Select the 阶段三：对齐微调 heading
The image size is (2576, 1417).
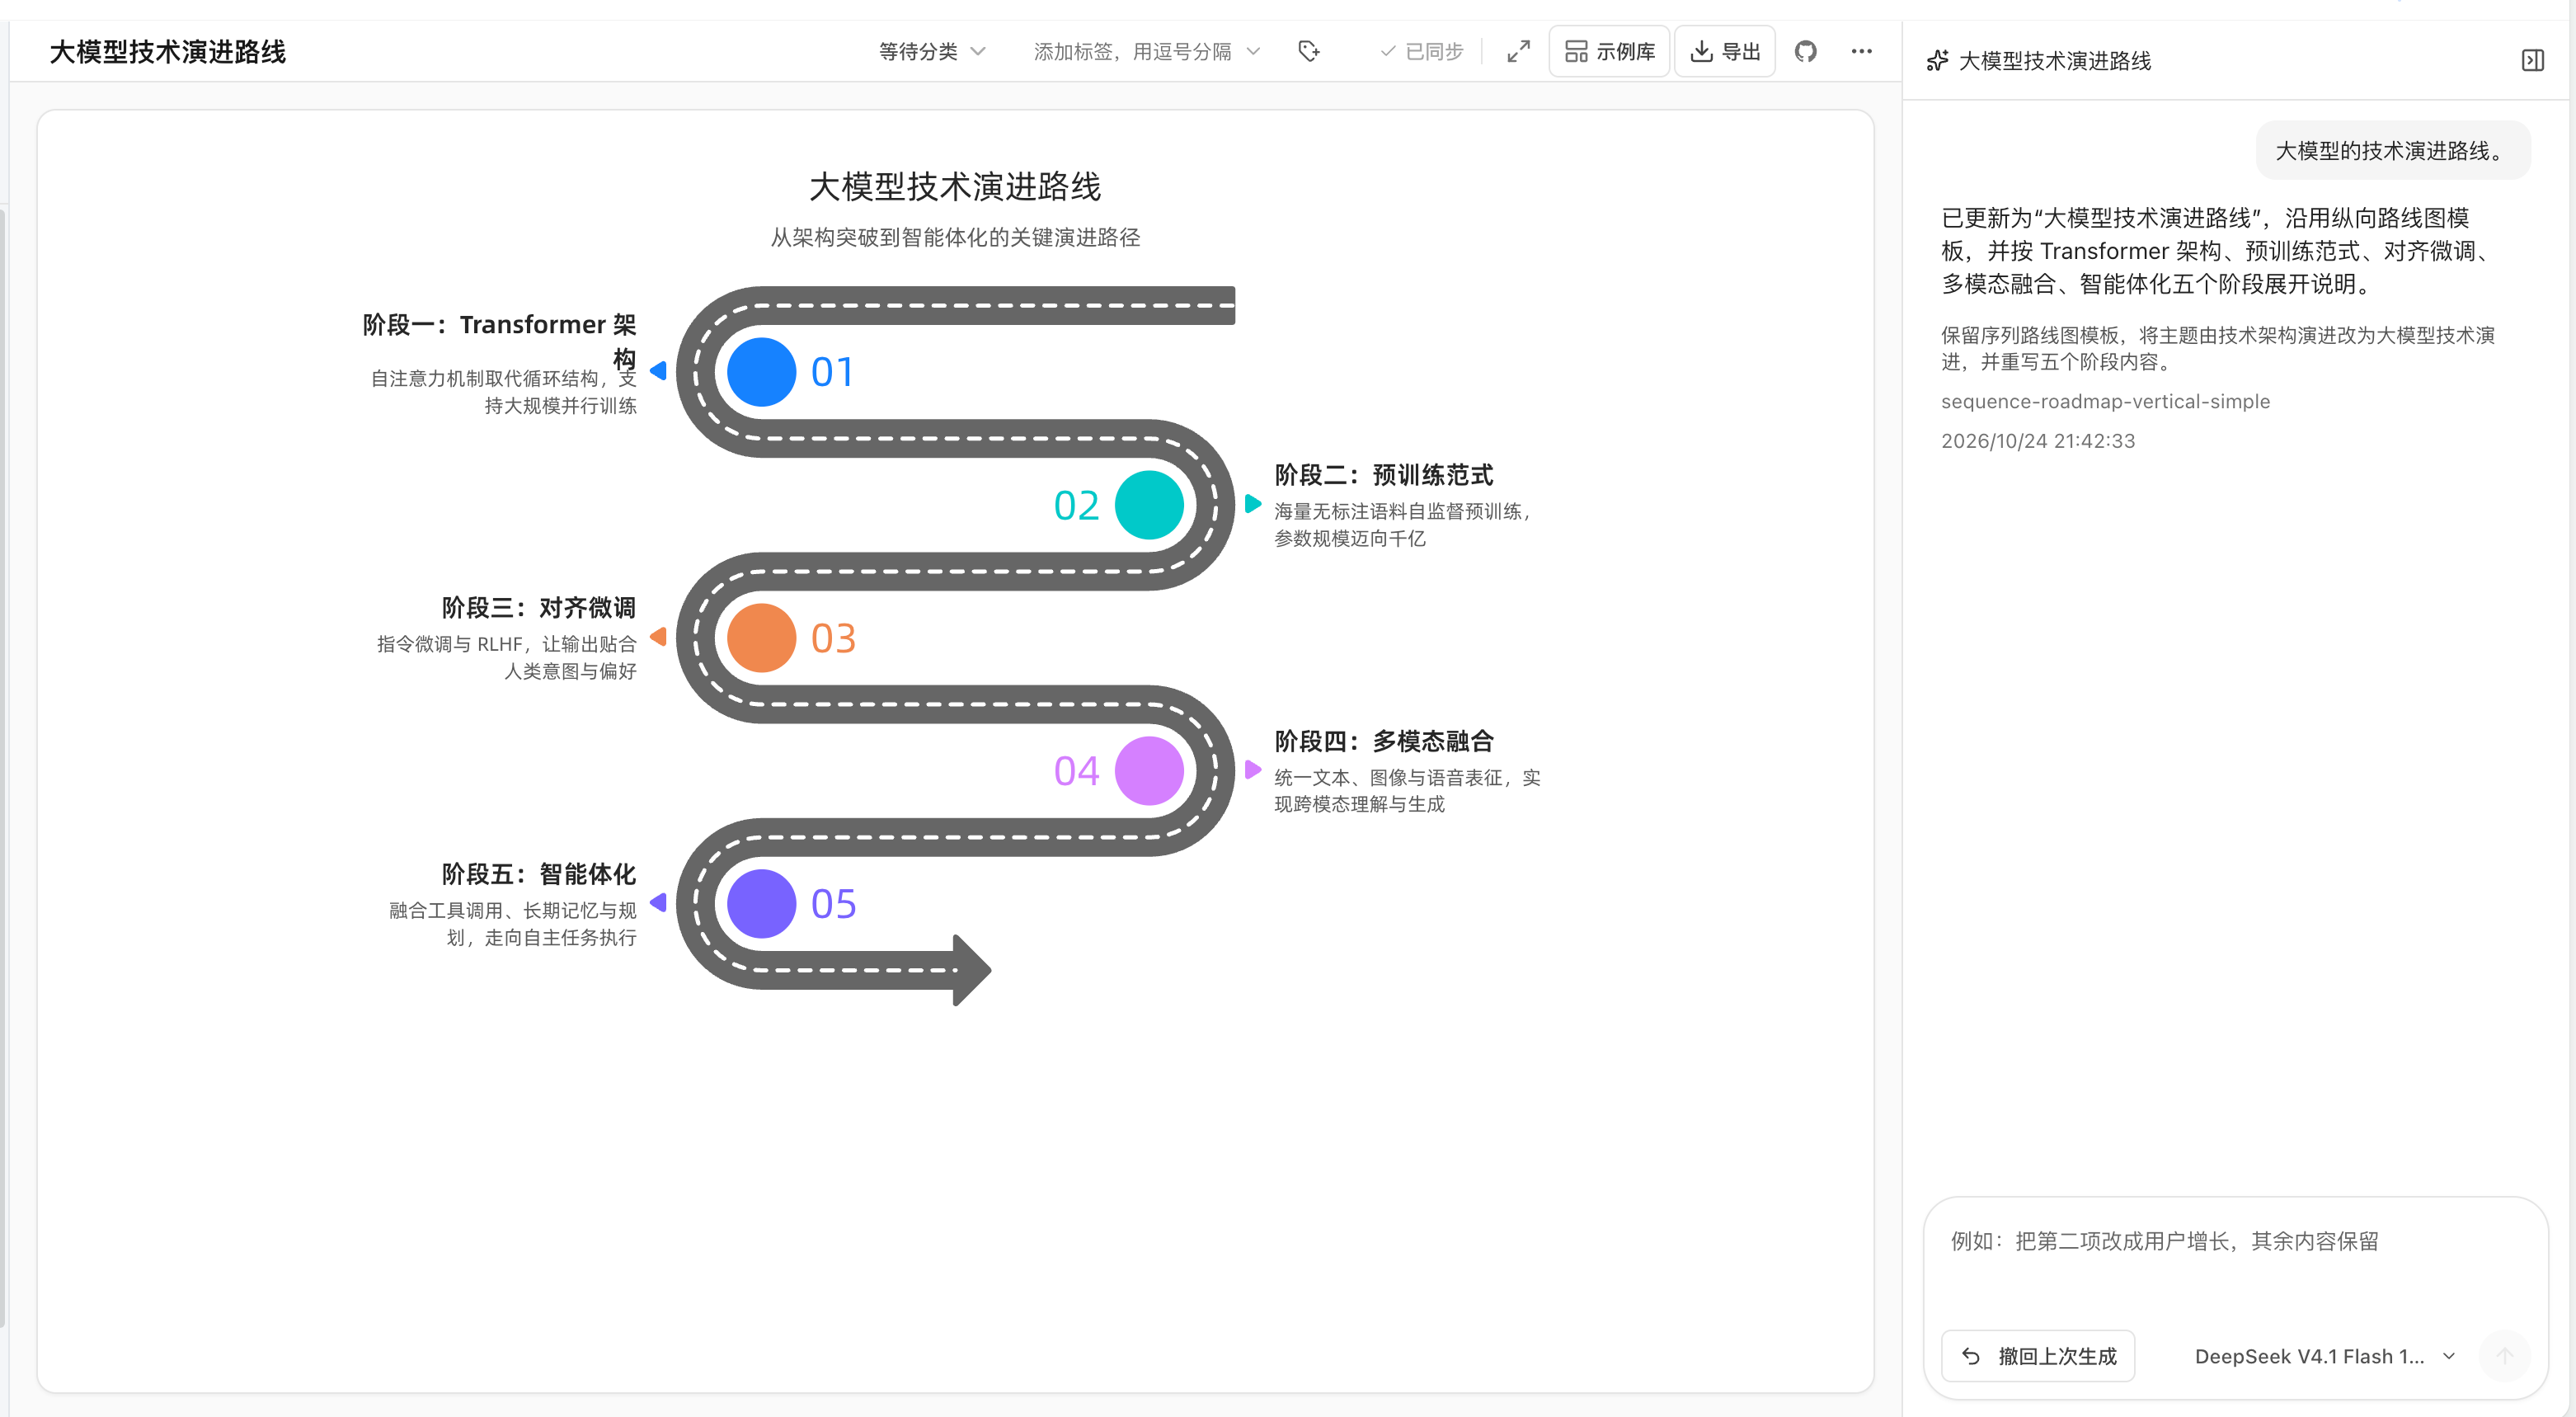[x=538, y=608]
